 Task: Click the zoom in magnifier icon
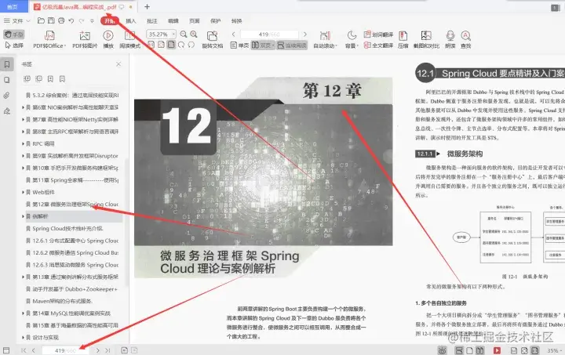[x=194, y=34]
